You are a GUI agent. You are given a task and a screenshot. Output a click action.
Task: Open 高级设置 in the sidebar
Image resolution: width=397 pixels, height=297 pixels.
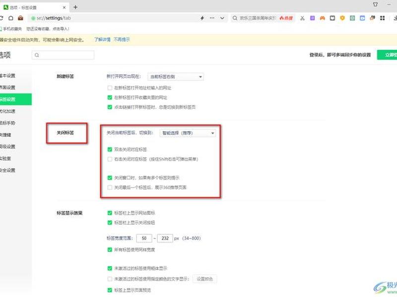pos(7,147)
